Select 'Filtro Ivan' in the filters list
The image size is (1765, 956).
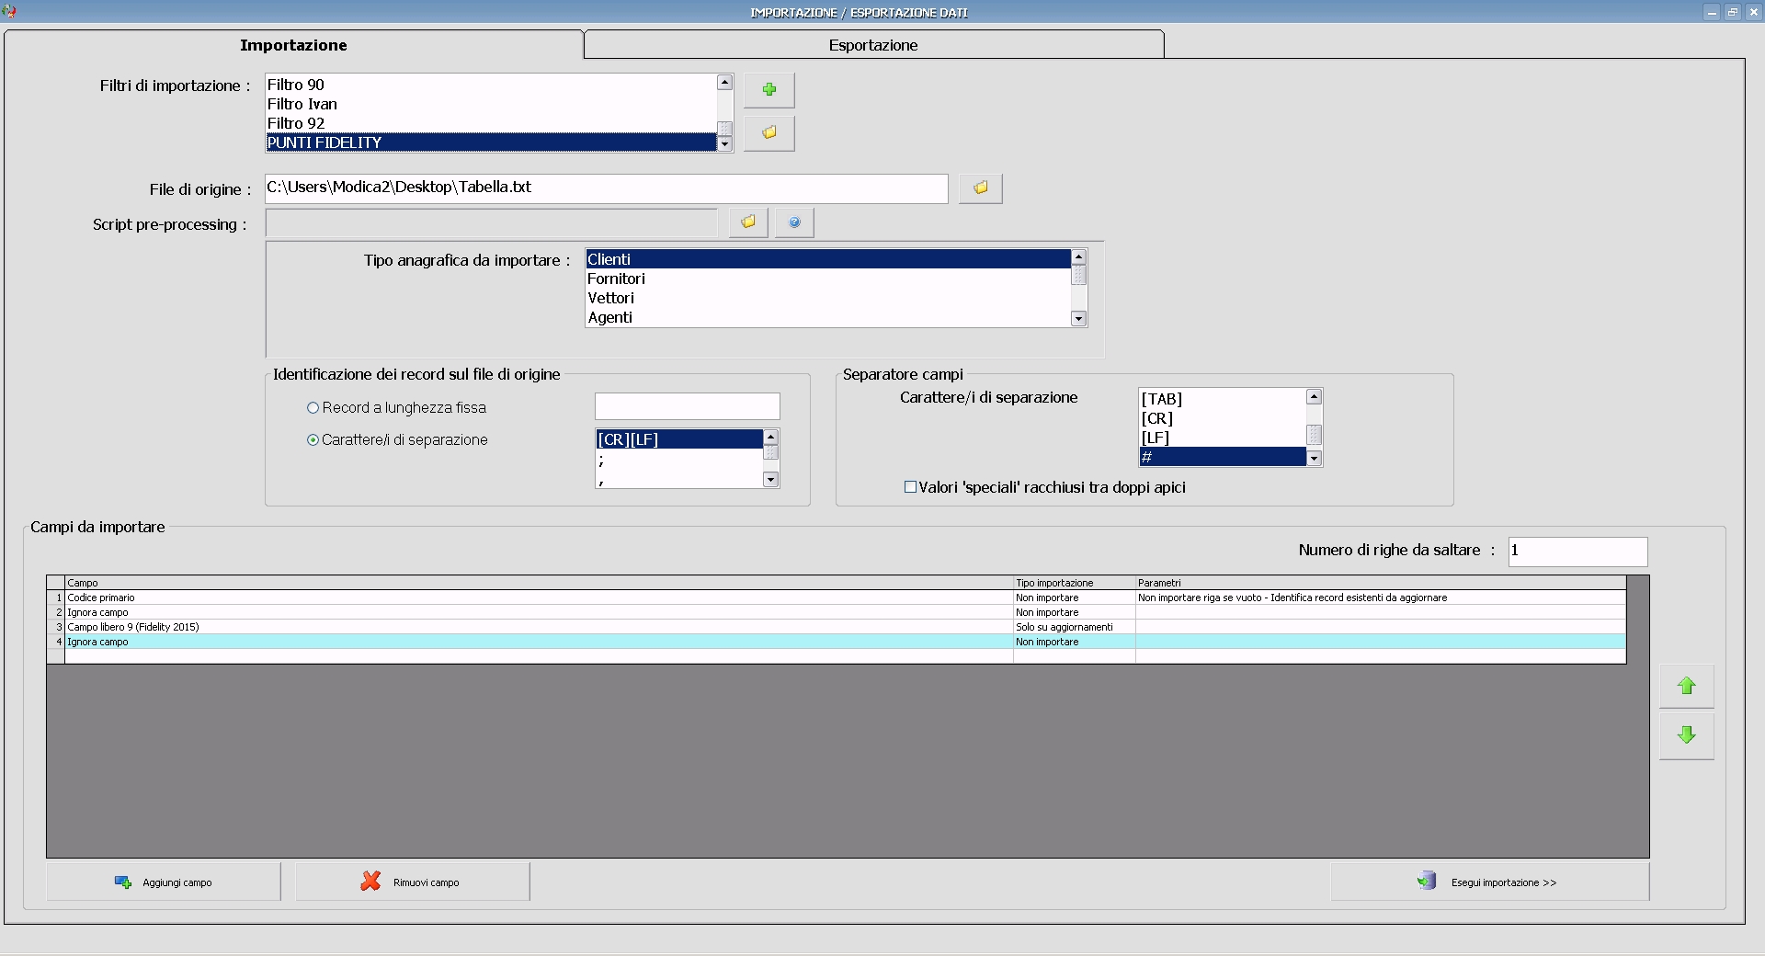pos(491,104)
